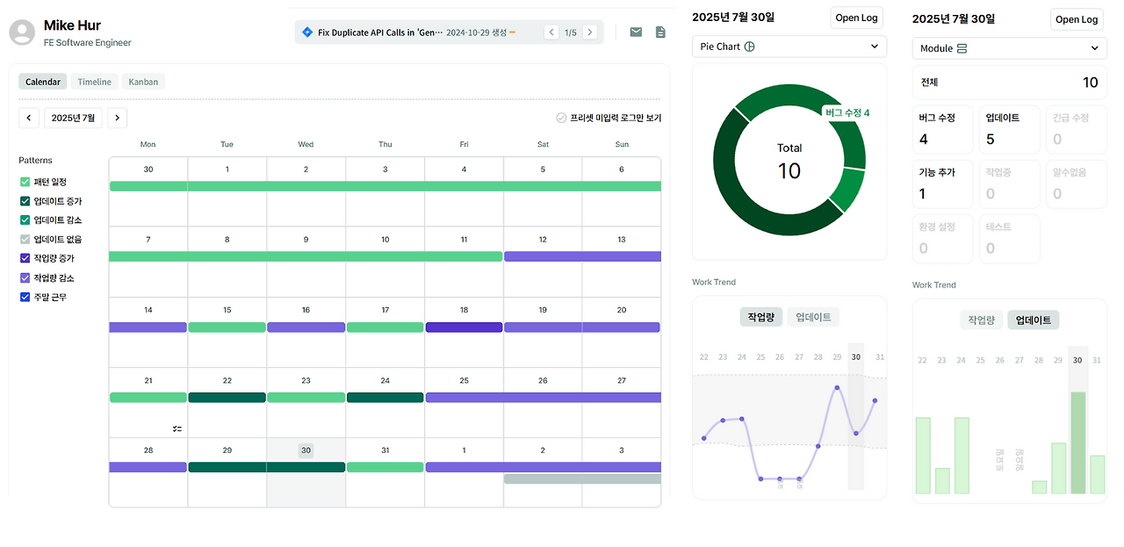Open the Pie Chart dropdown

[x=789, y=47]
